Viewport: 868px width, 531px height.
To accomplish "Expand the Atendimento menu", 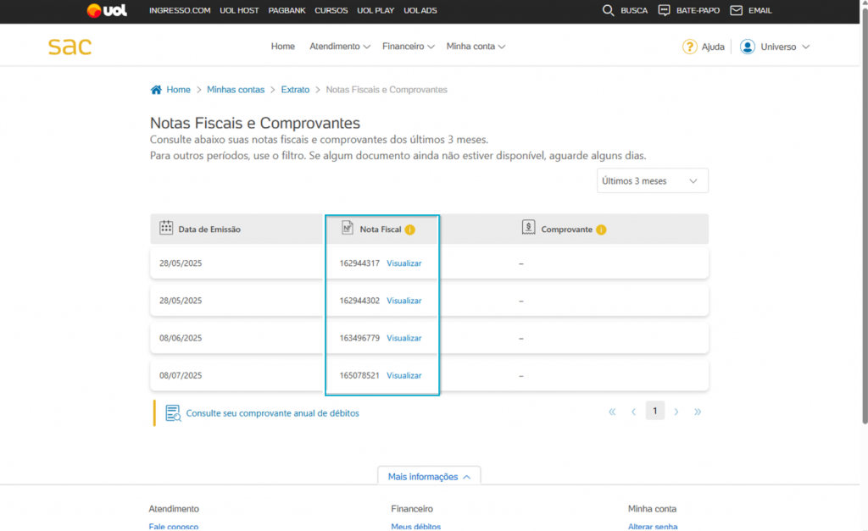I will 339,47.
